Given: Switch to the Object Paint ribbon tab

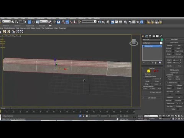Looking at the screenshot, I should click(30, 26).
